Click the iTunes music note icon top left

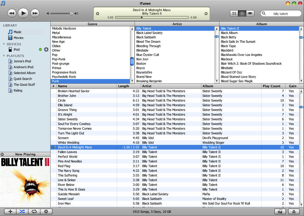(3, 3)
